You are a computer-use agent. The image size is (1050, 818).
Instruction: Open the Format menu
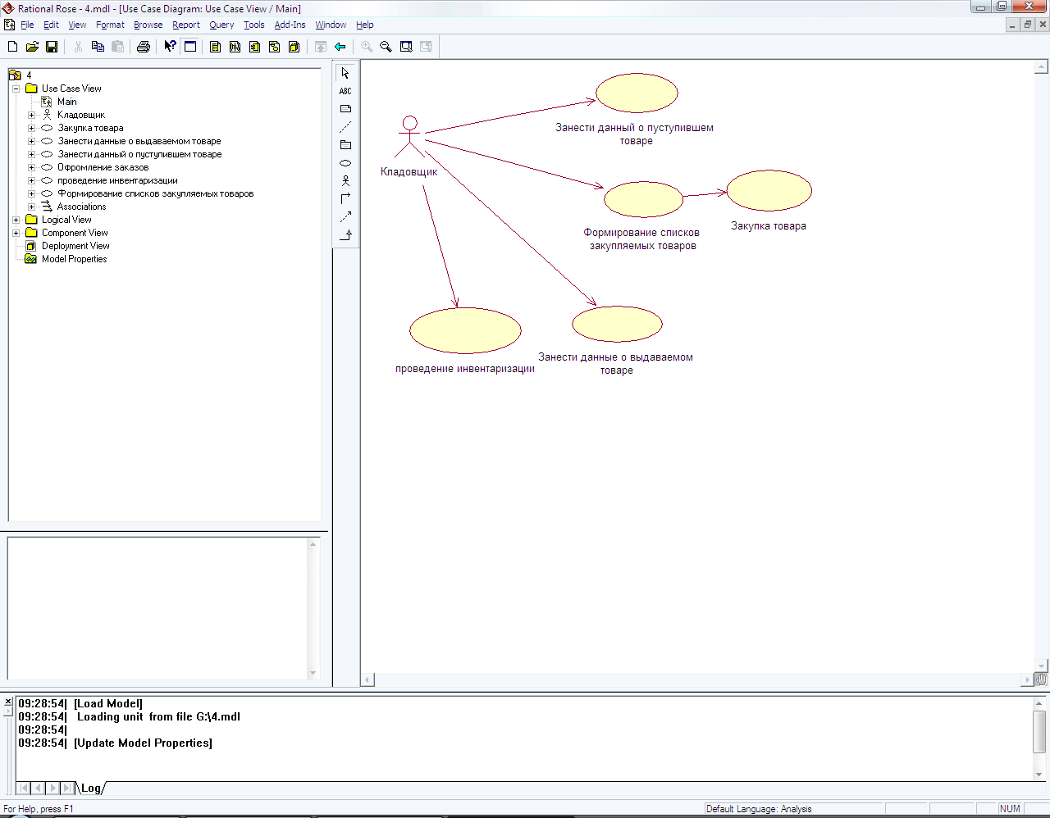[110, 25]
